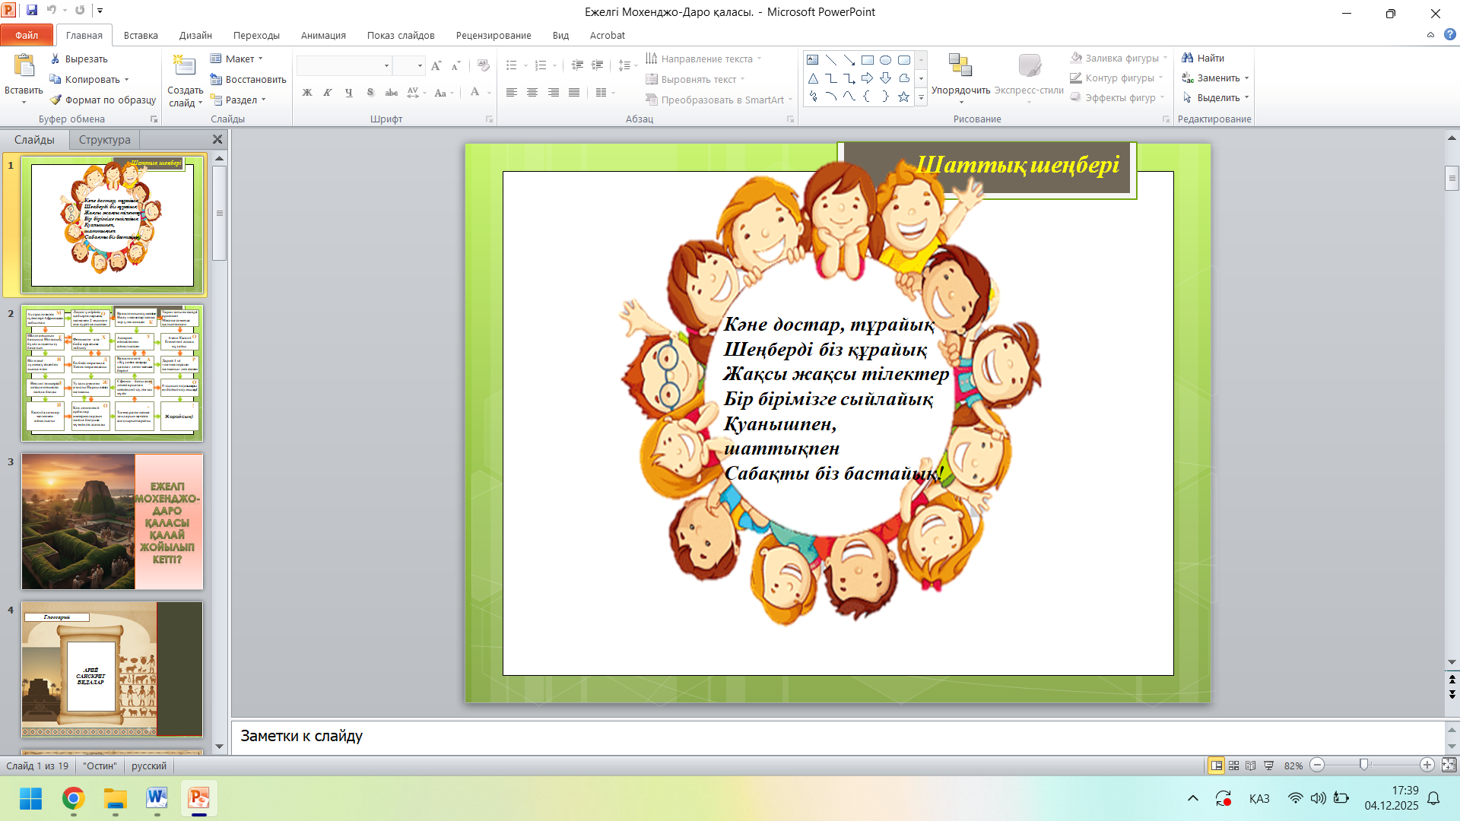Open the Макет layout dropdown

point(240,59)
